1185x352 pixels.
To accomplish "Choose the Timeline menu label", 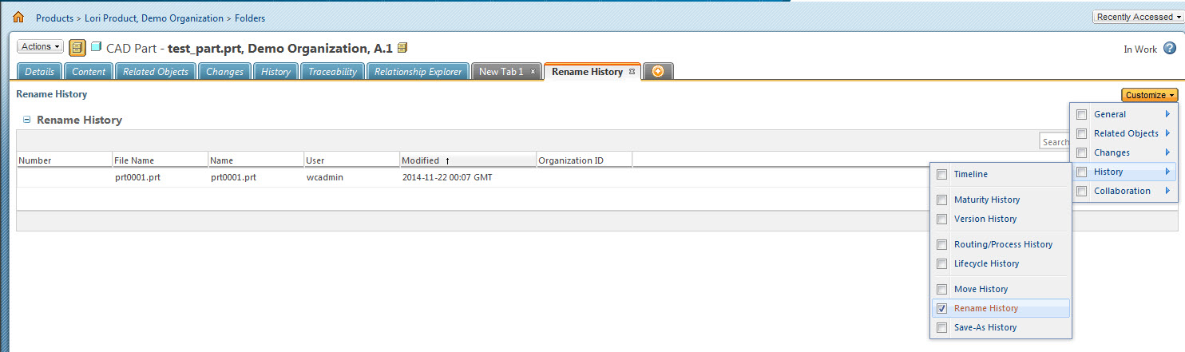I will point(971,174).
